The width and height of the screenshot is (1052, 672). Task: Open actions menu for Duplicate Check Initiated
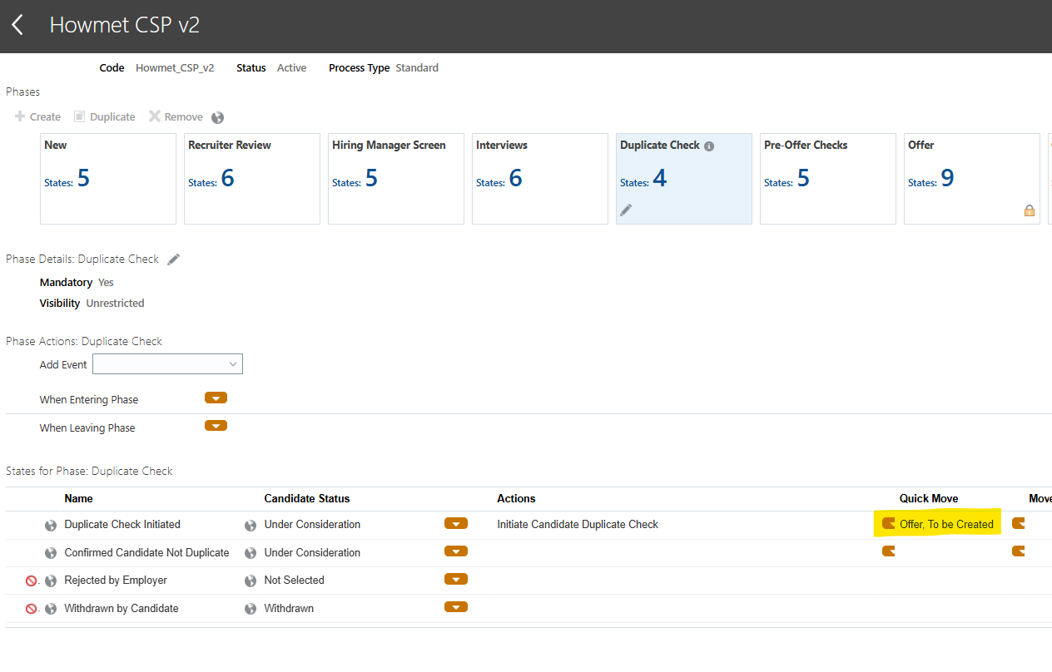pyautogui.click(x=456, y=523)
